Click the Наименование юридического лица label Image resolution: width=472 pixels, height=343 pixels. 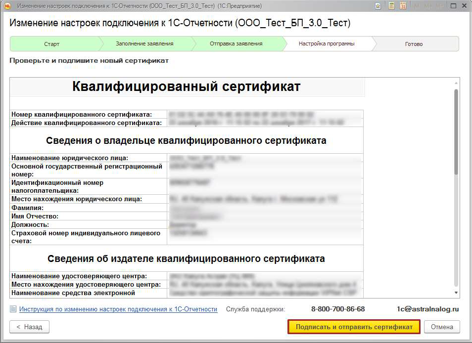pos(70,158)
